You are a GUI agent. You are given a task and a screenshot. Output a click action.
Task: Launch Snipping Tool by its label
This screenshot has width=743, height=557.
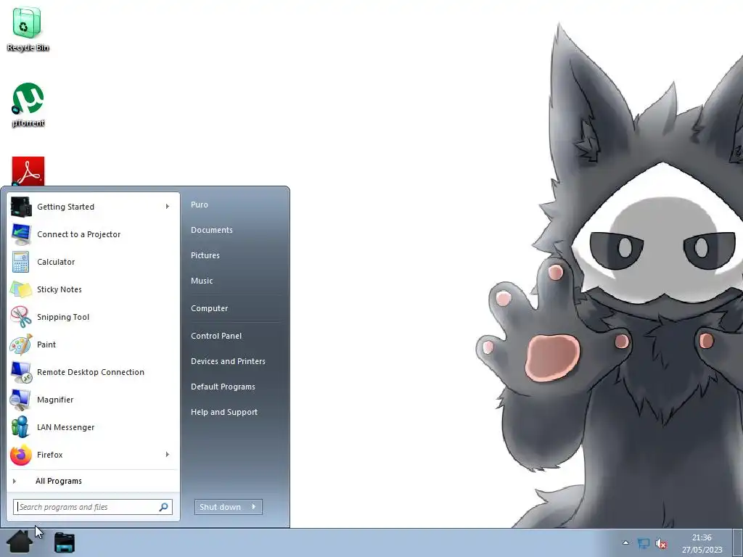(63, 317)
